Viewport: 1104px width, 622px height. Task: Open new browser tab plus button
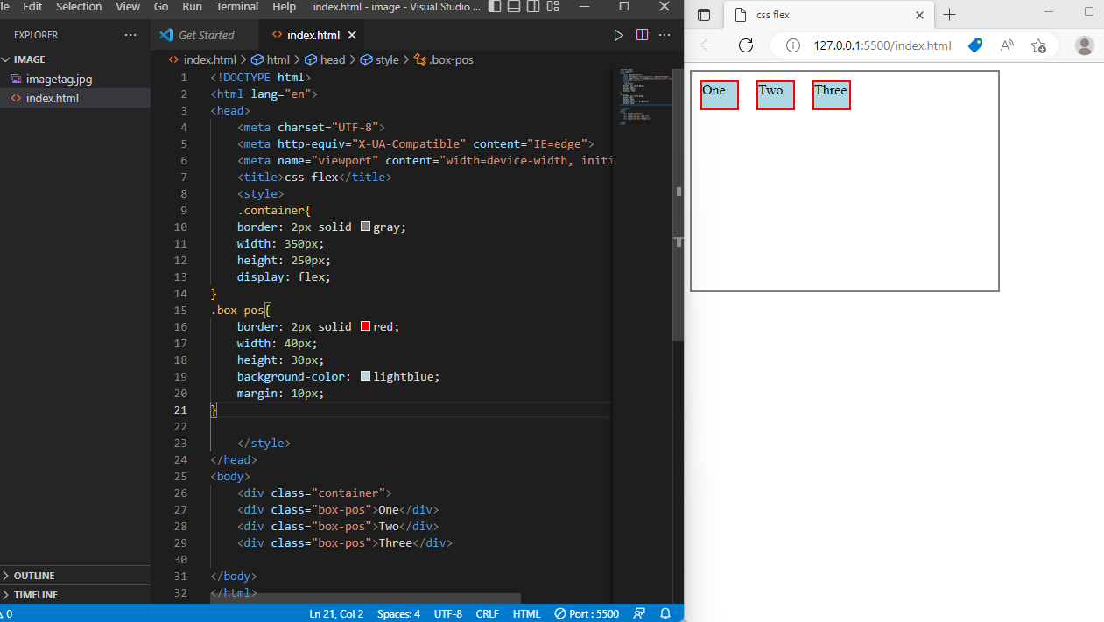[950, 15]
